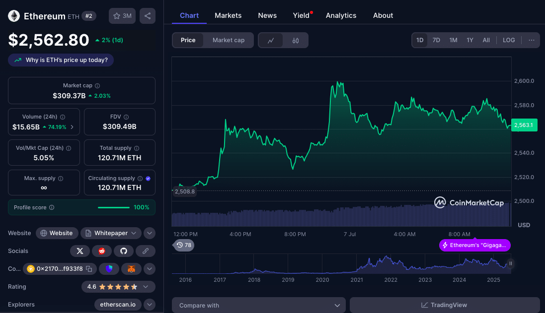Expand more website links chevron
Screen dimensions: 545x313
tap(150, 233)
